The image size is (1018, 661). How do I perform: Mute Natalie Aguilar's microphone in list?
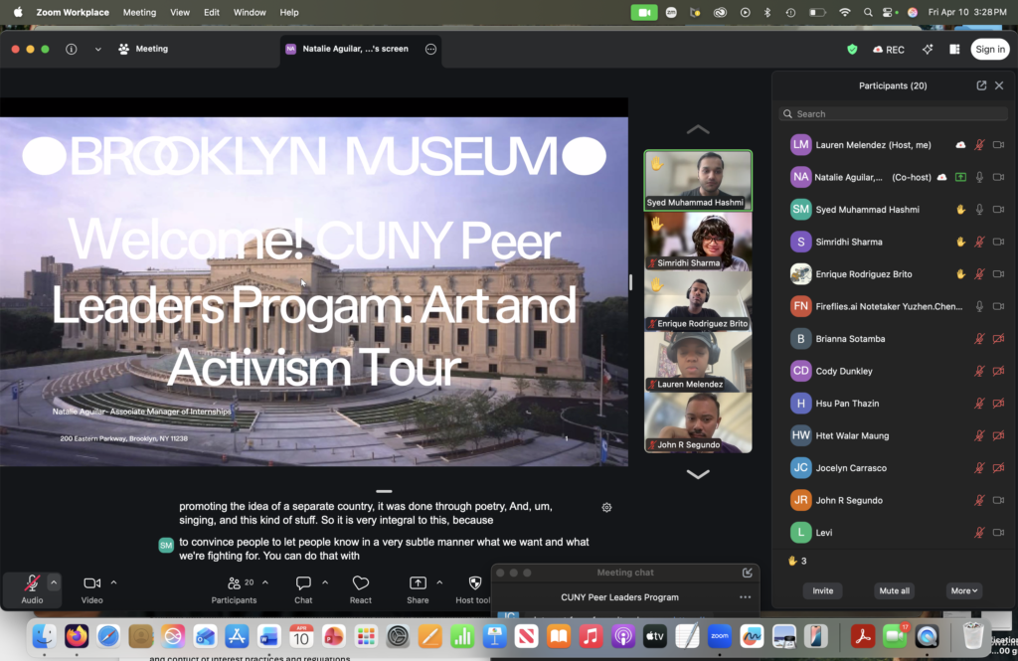979,177
